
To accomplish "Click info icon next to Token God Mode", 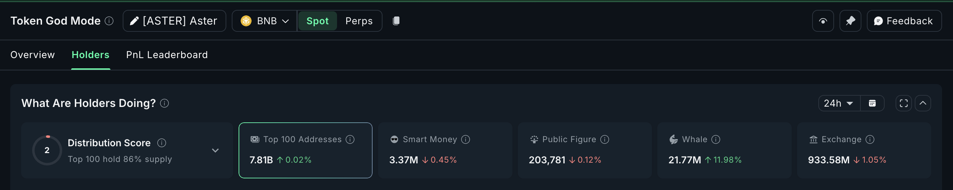I will (x=109, y=21).
